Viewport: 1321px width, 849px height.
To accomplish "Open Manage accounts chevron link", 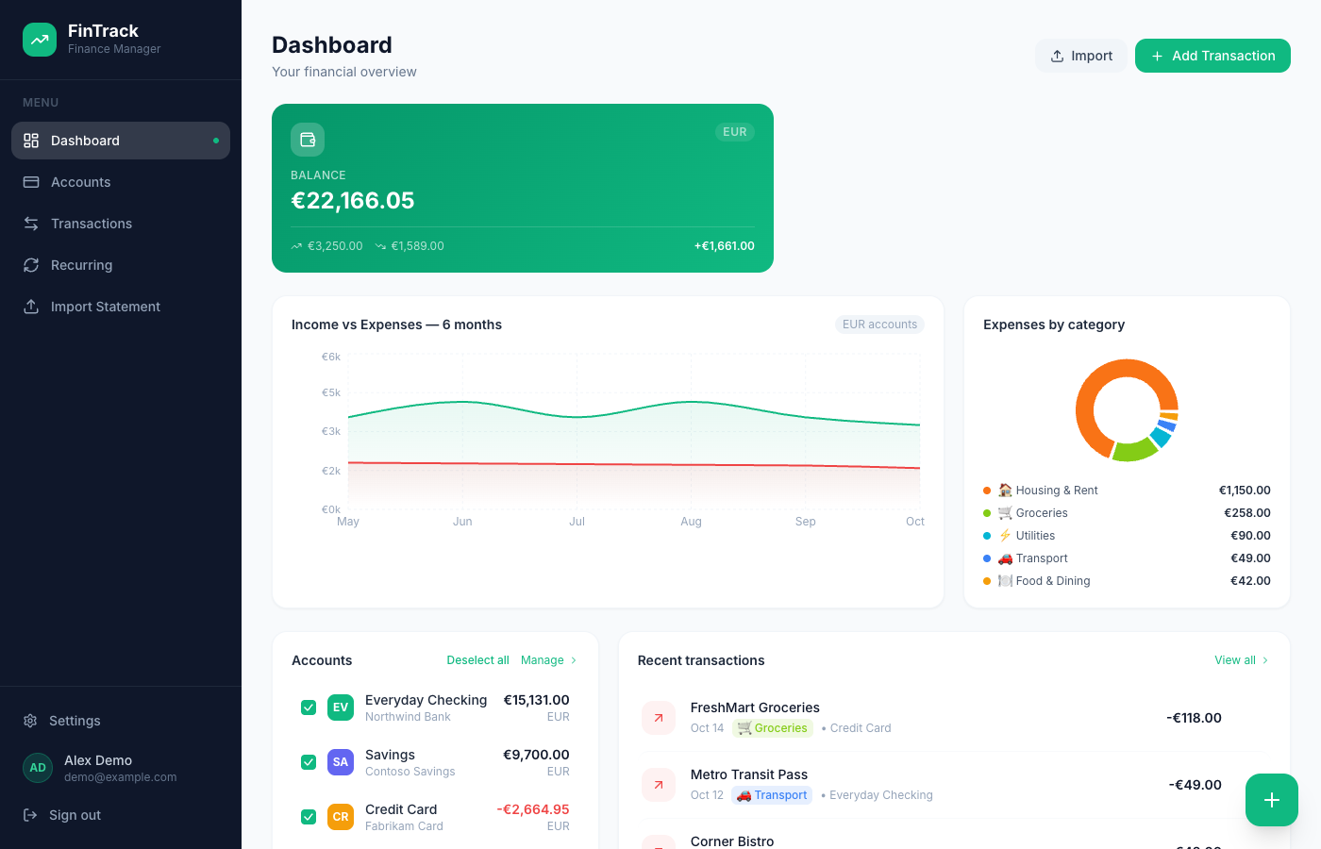I will [549, 660].
